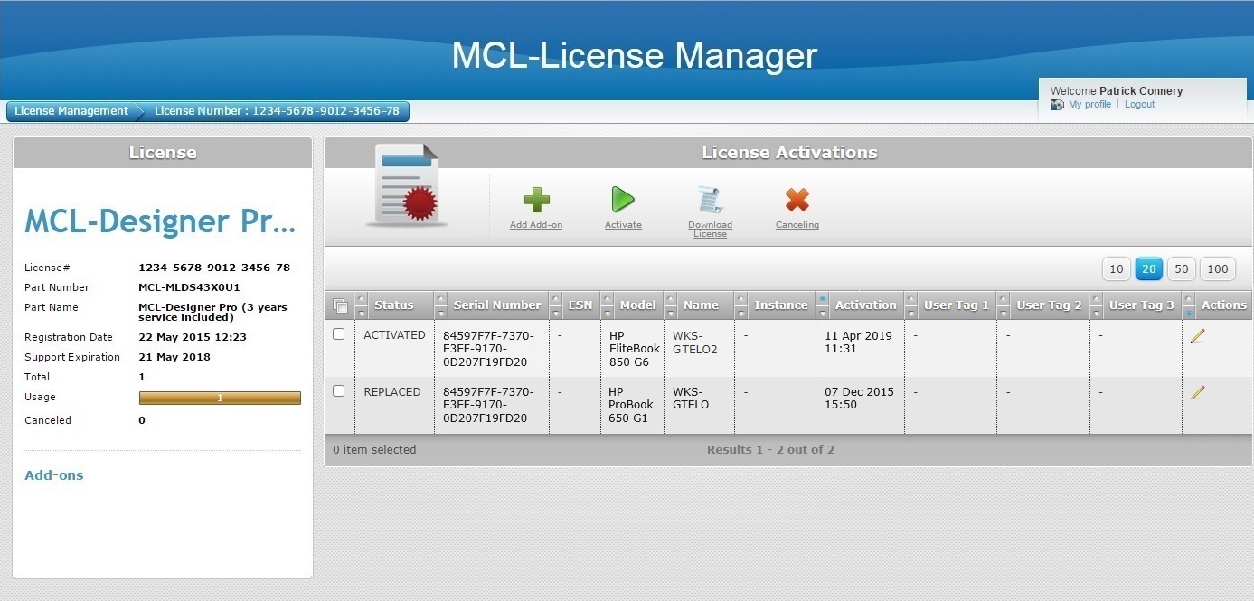This screenshot has height=601, width=1254.
Task: Click the Name column header
Action: [x=701, y=305]
